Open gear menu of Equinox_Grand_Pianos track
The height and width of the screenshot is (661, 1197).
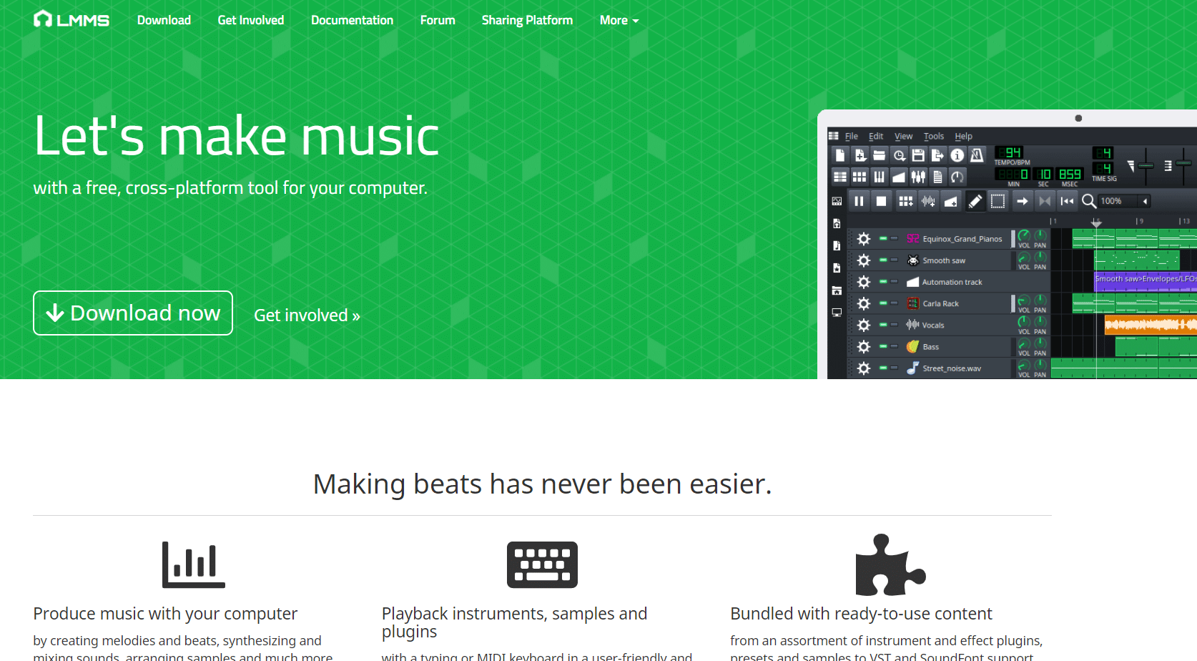864,239
